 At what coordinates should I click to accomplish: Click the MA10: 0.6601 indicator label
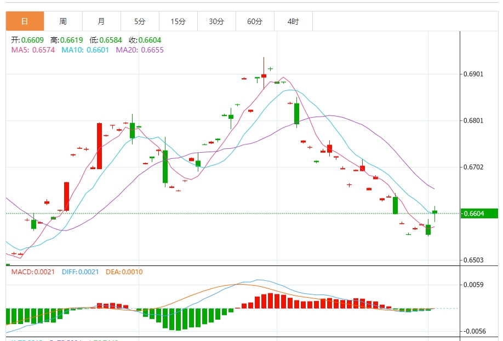85,50
